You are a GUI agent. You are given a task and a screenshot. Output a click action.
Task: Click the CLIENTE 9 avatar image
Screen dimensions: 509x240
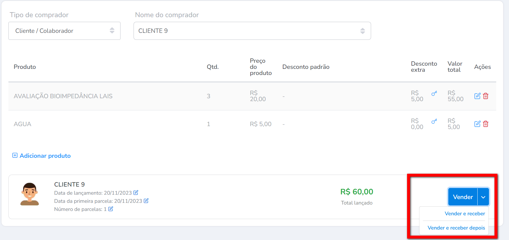coord(30,194)
